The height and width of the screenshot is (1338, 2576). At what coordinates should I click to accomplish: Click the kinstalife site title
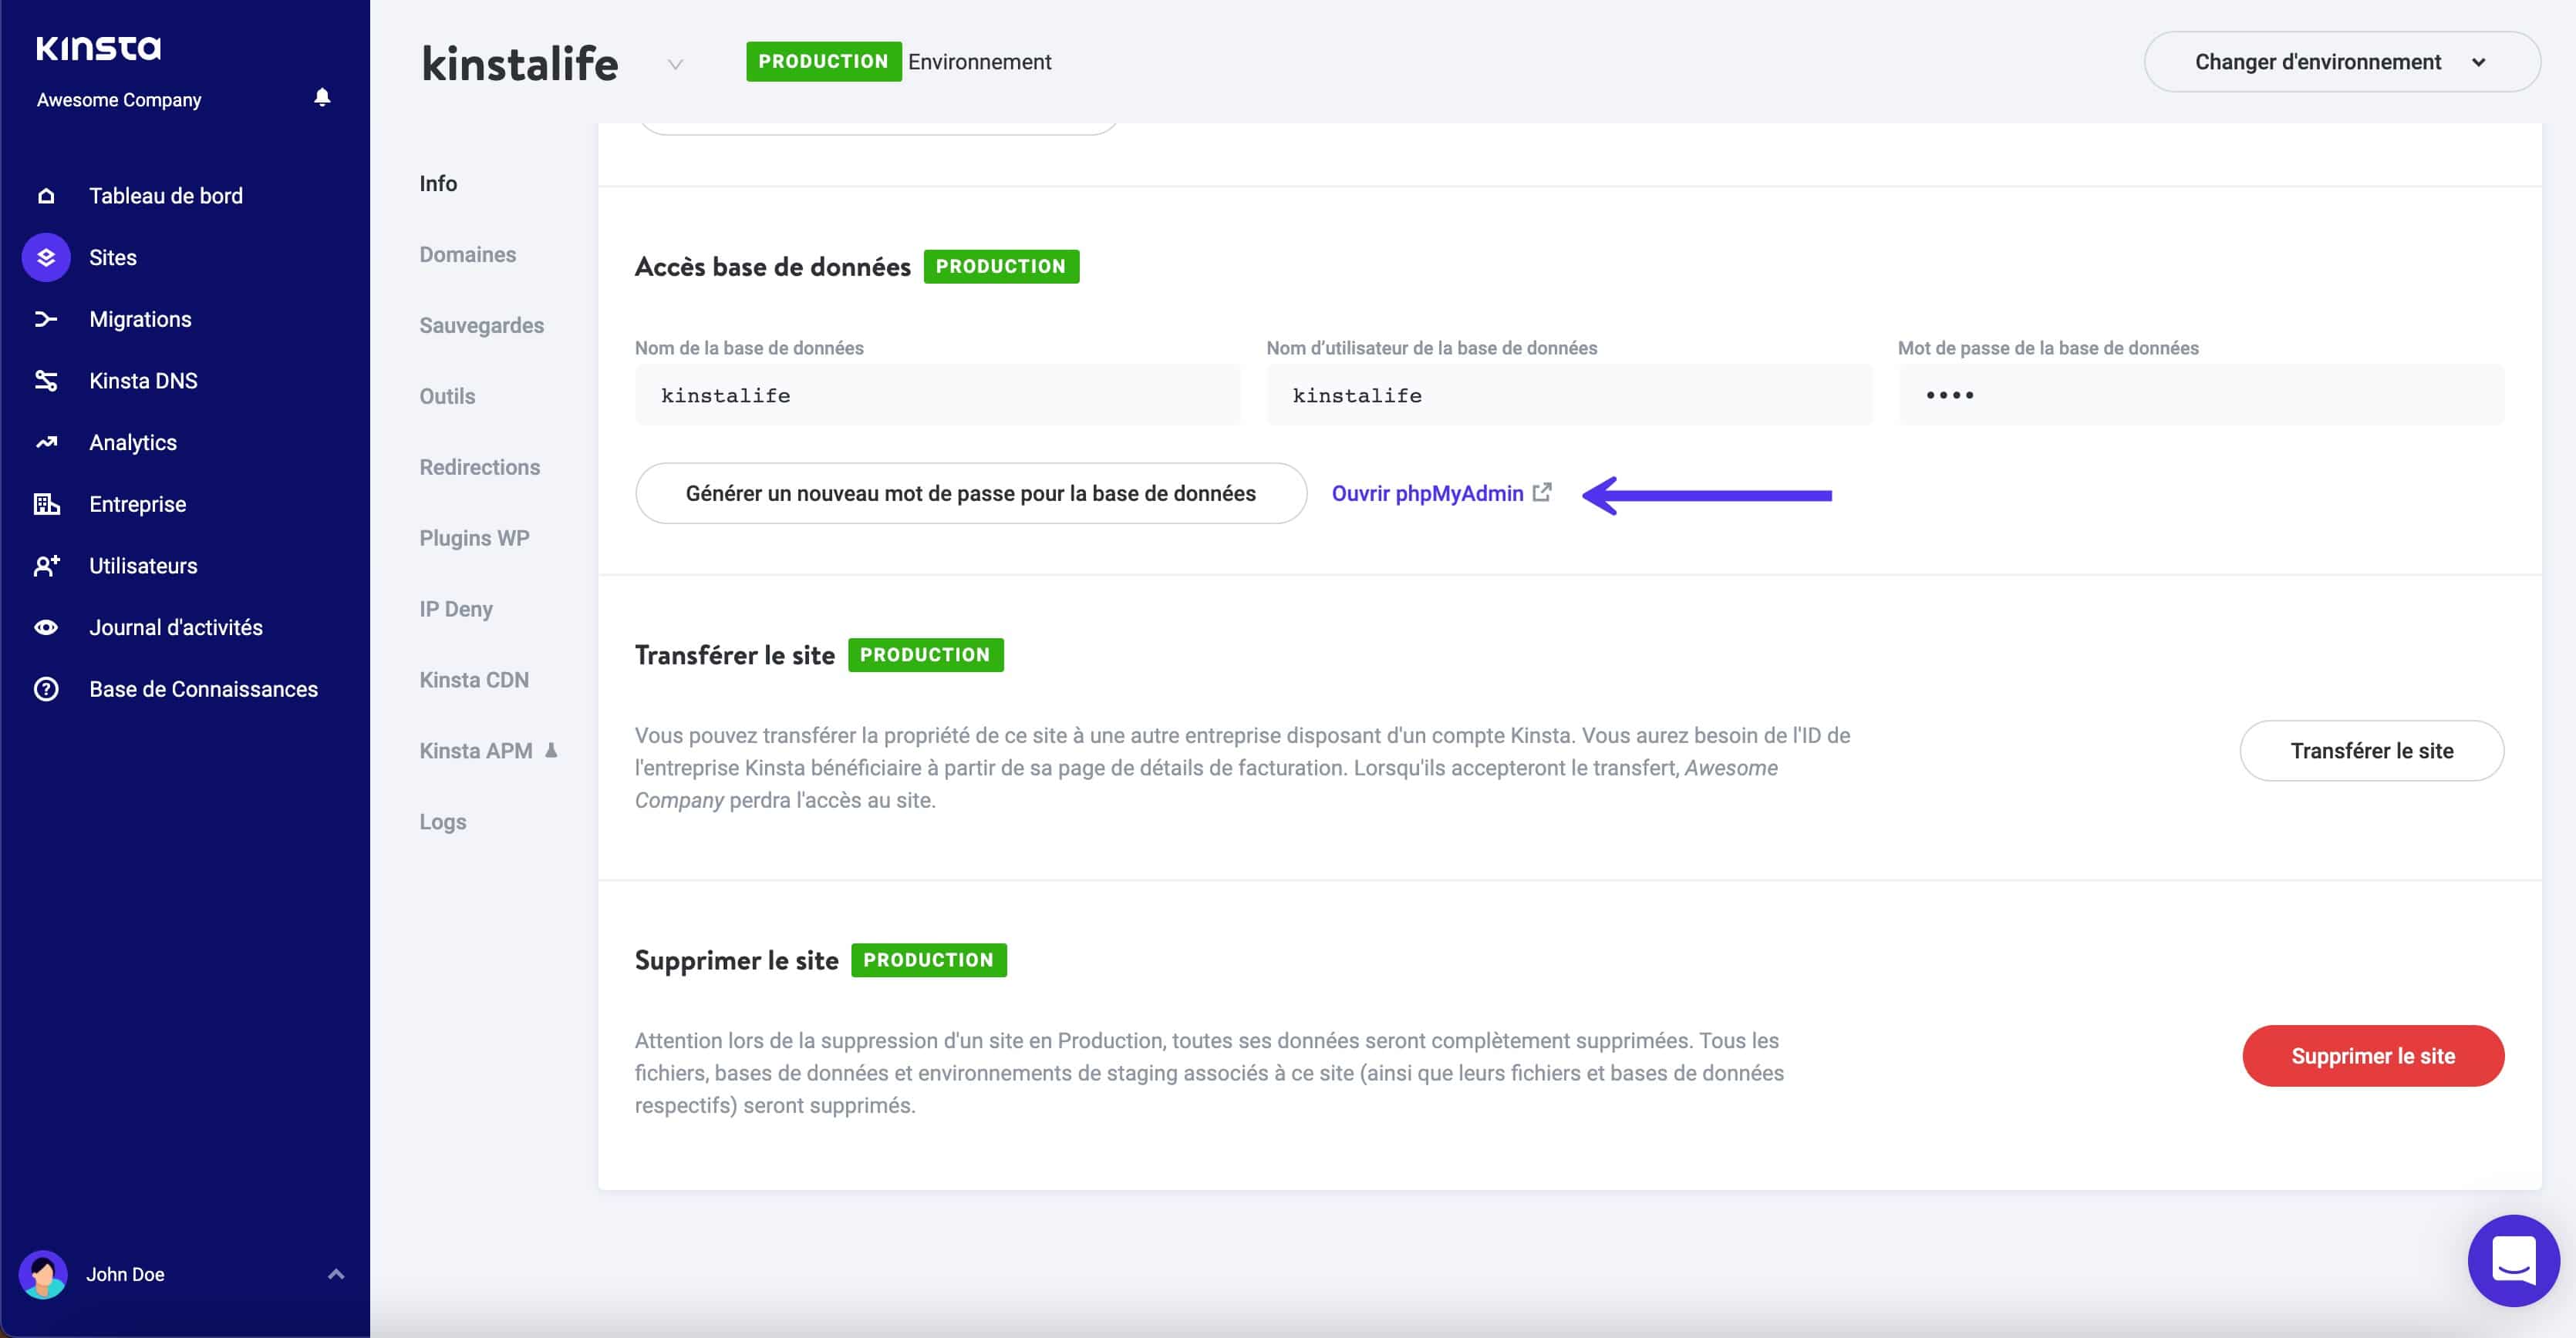tap(520, 63)
